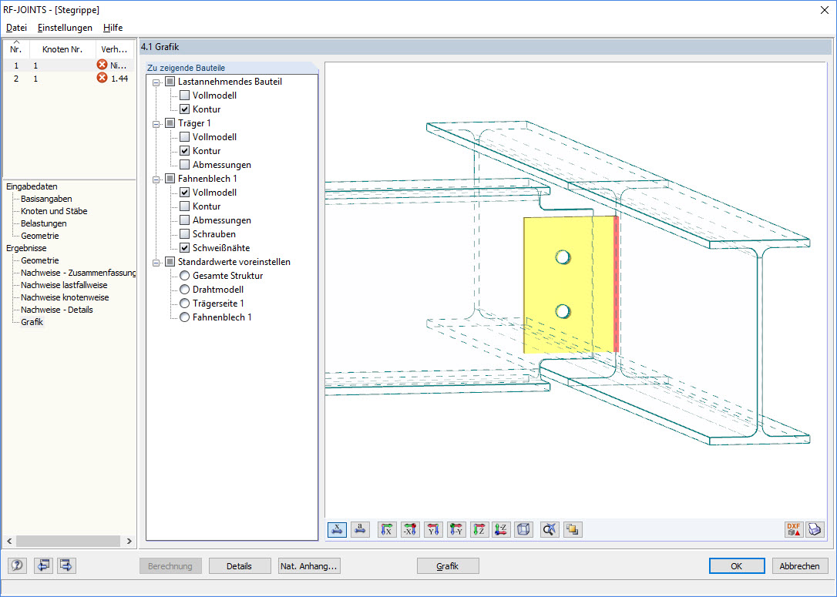Set view in X direction
The height and width of the screenshot is (597, 837).
(387, 529)
